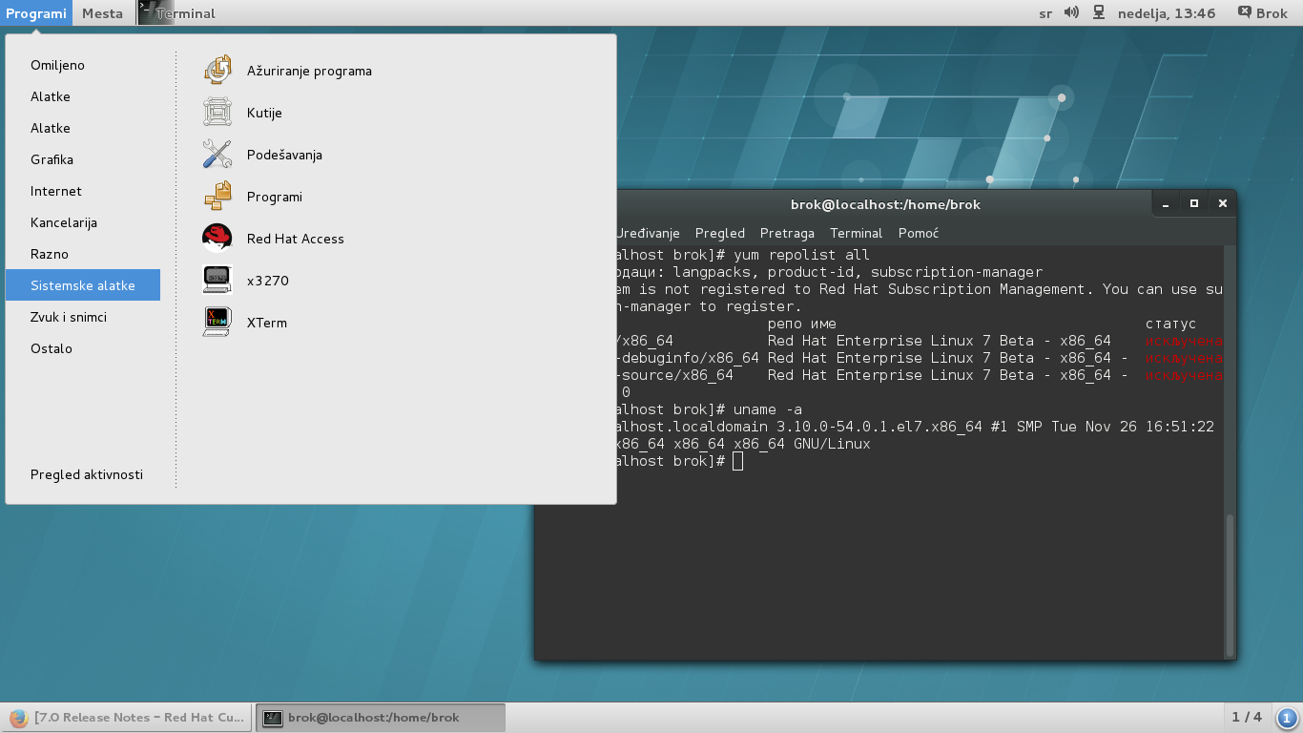Image resolution: width=1303 pixels, height=733 pixels.
Task: Open Podešavanja via the wrench icon
Action: (217, 155)
